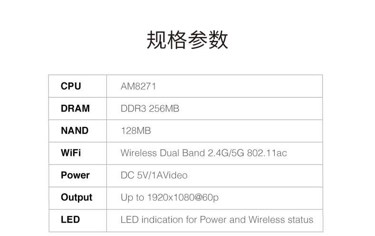Viewport: 375px width, 236px height.
Task: Click the DC 5V/1AVideo value
Action: click(x=154, y=175)
